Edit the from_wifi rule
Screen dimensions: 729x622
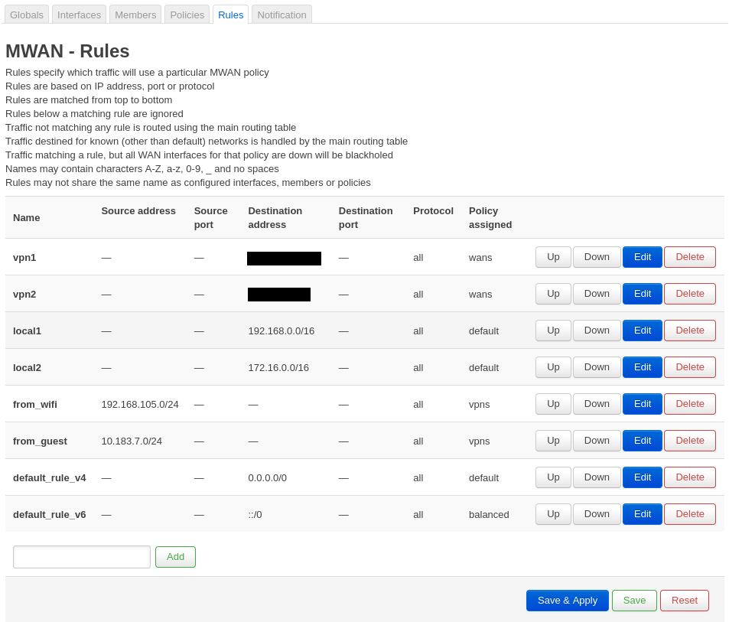(x=642, y=404)
